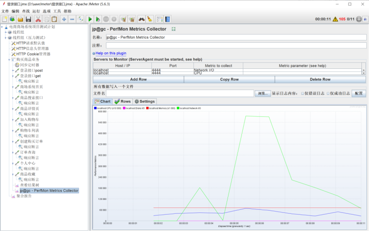369x231 pixels.
Task: Click the Clear All results icon
Action: click(x=132, y=19)
